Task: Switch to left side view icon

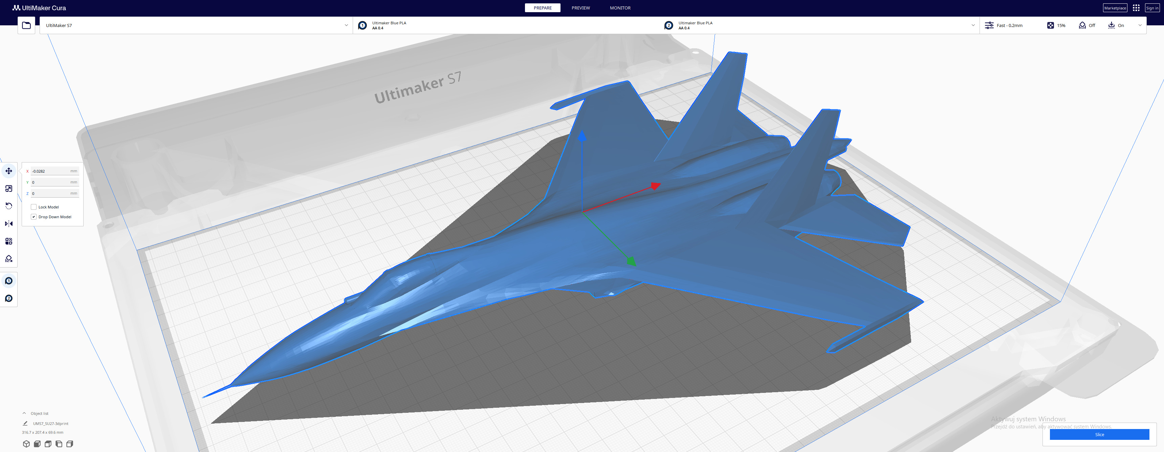Action: [59, 444]
